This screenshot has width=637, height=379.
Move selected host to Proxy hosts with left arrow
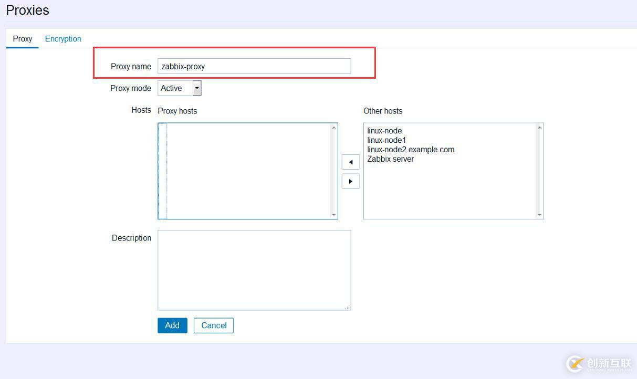pyautogui.click(x=351, y=162)
